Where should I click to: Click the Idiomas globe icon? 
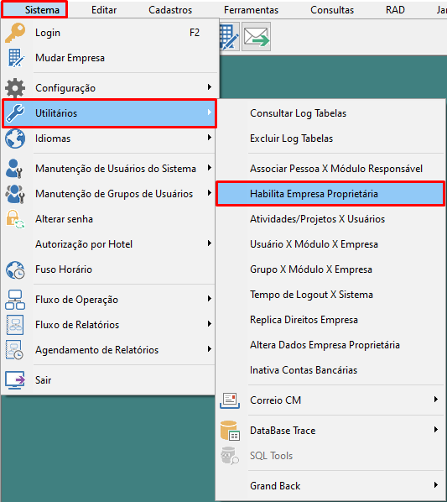click(15, 139)
